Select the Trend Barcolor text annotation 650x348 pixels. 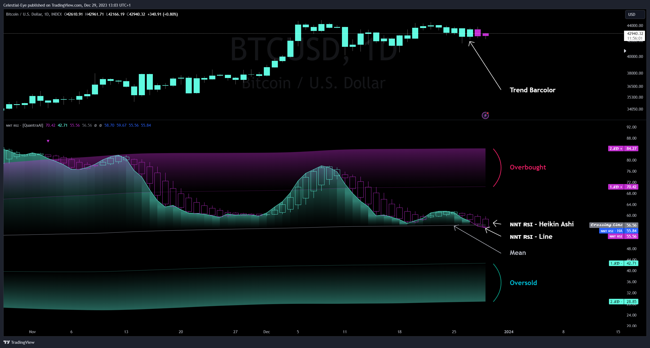click(533, 90)
